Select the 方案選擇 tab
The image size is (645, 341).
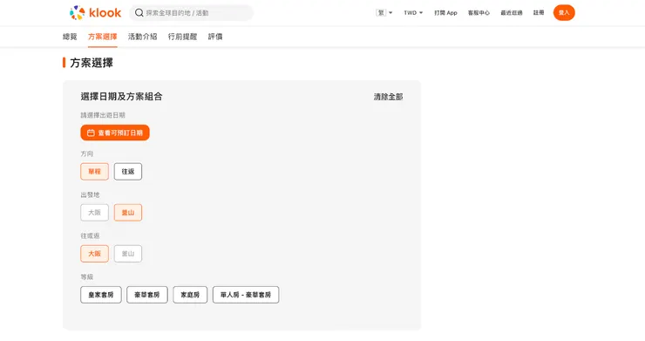click(103, 37)
